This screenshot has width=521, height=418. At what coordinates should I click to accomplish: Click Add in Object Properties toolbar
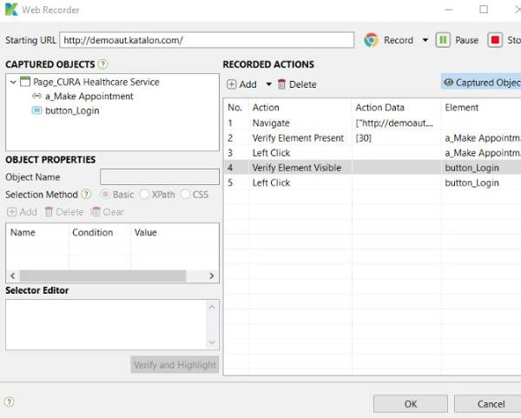[22, 212]
